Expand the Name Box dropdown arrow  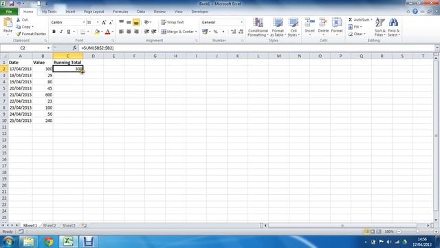48,48
